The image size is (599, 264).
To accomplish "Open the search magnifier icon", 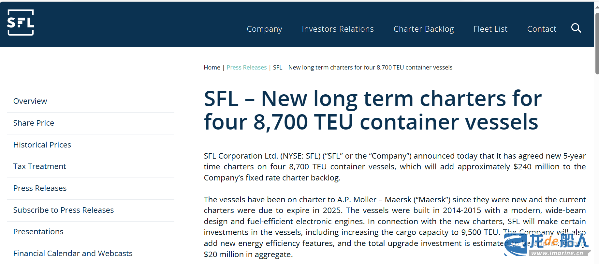I will pos(576,28).
